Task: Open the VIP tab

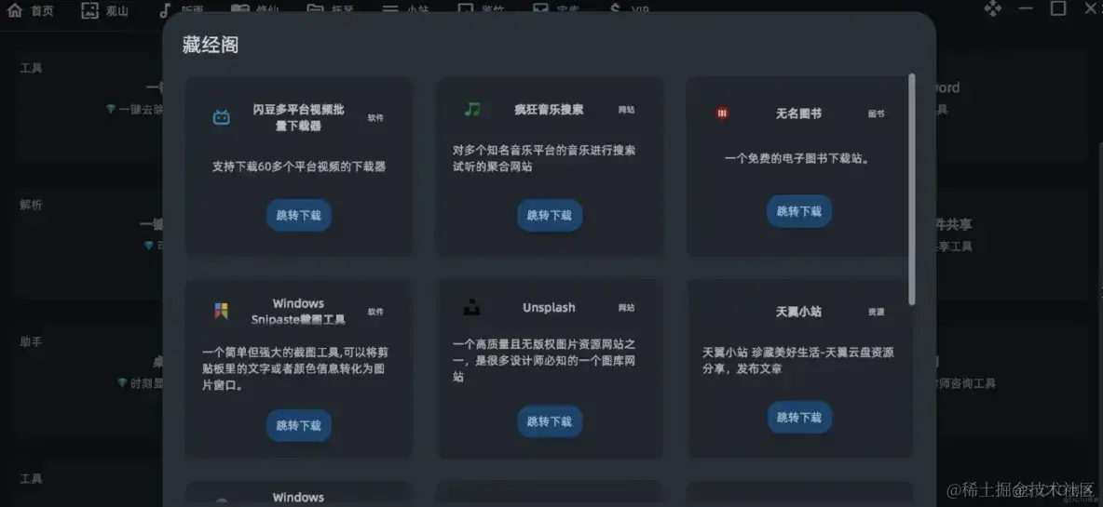Action: [629, 10]
